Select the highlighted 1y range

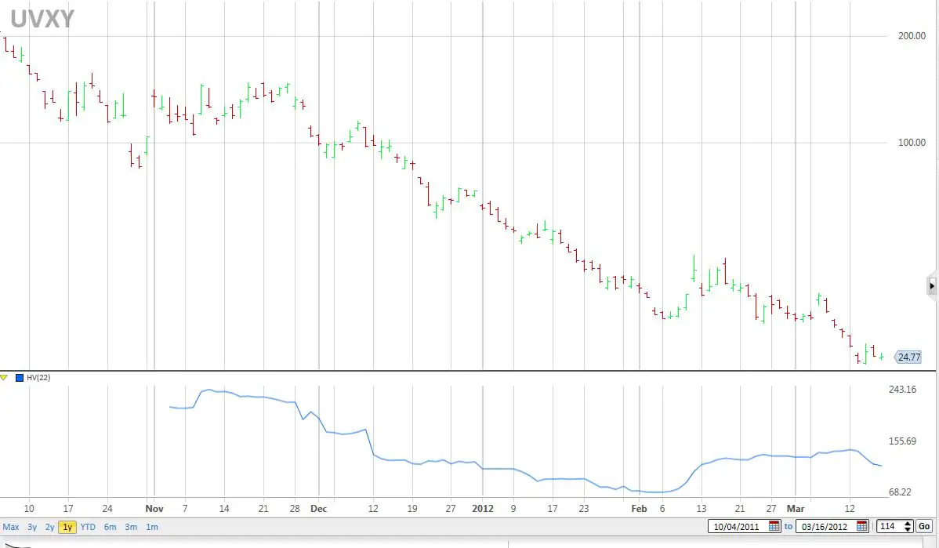click(67, 527)
